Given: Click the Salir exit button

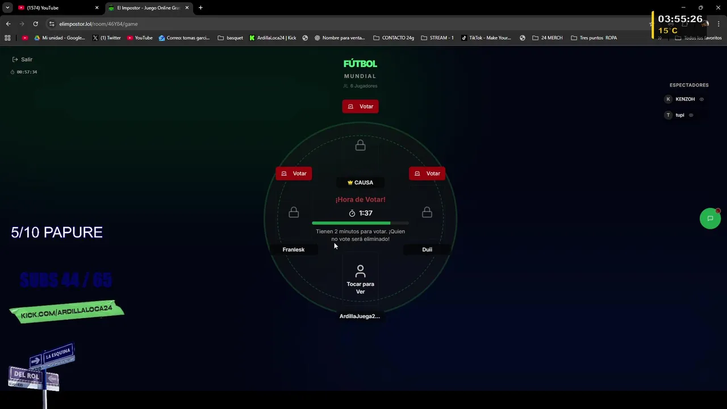Looking at the screenshot, I should [x=22, y=59].
